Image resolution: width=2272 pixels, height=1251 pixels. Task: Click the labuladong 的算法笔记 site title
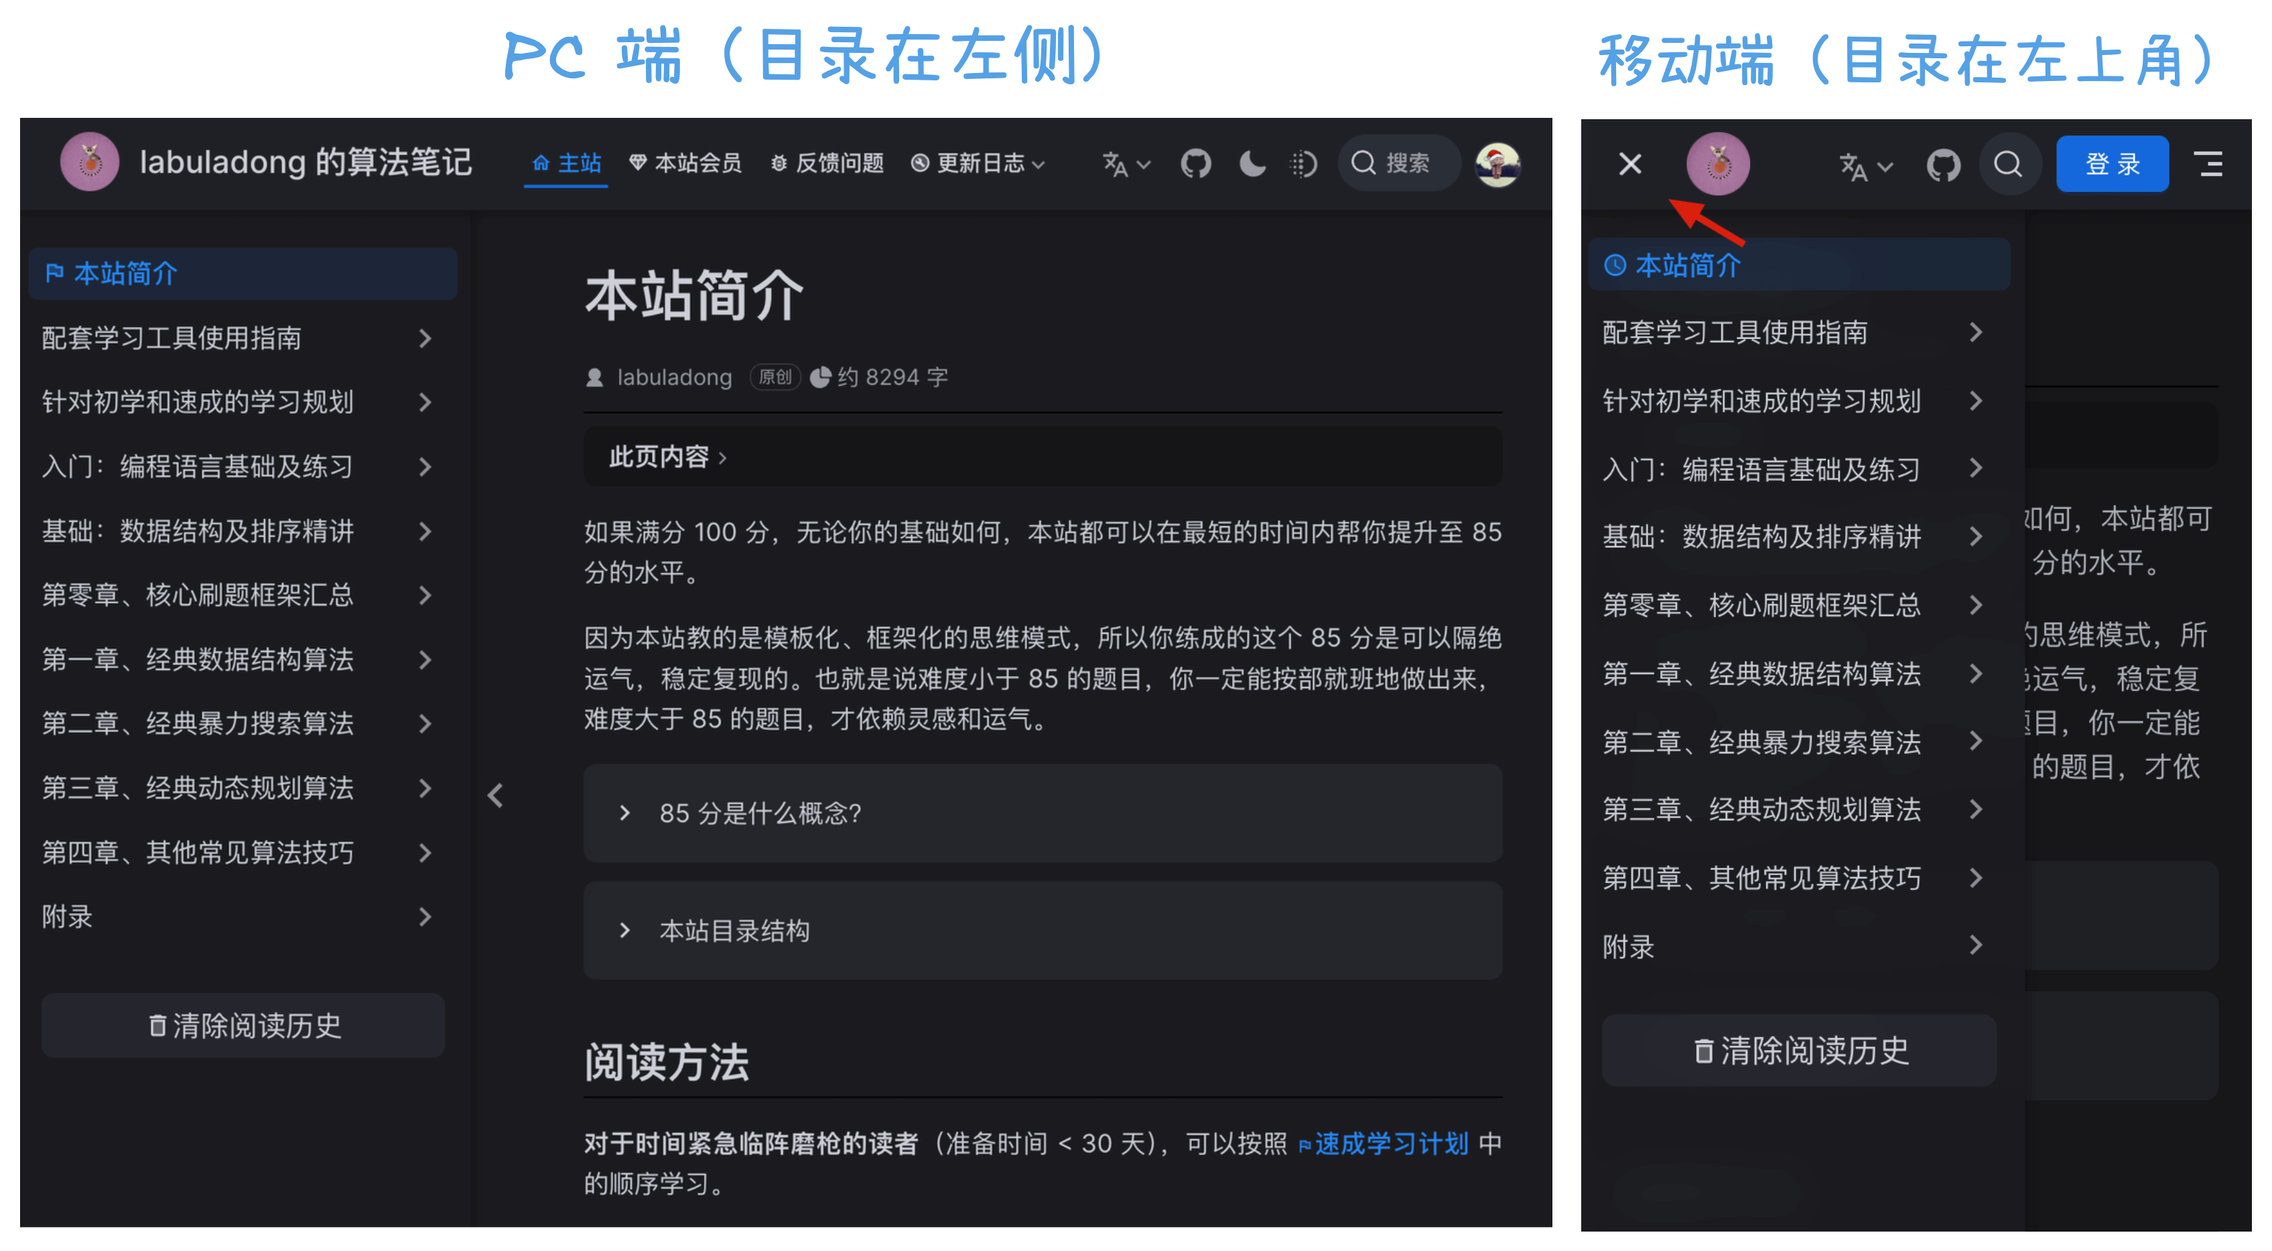(306, 163)
